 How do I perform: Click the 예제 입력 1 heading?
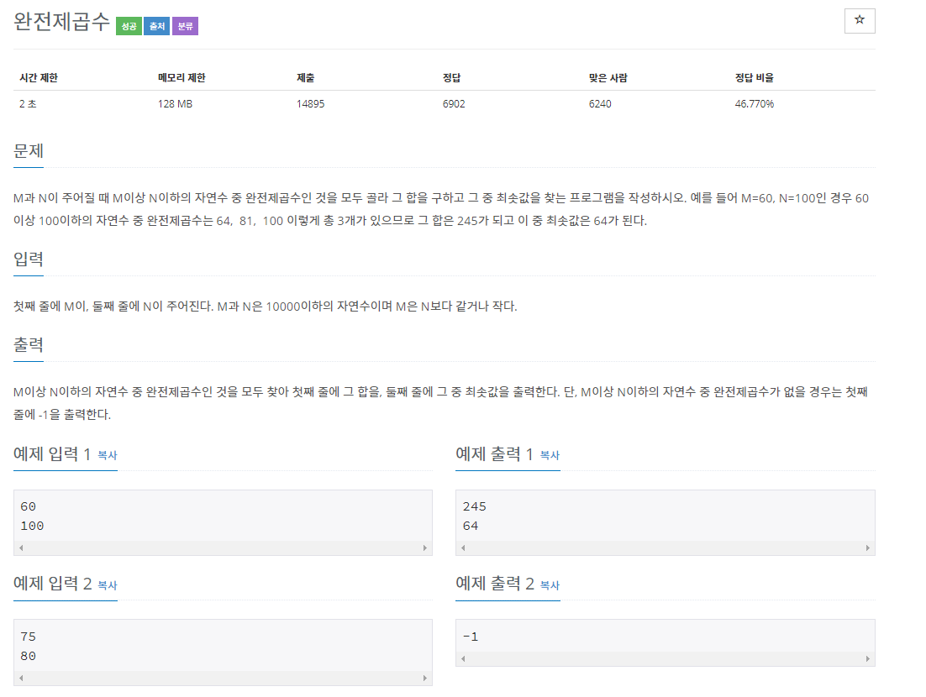52,453
